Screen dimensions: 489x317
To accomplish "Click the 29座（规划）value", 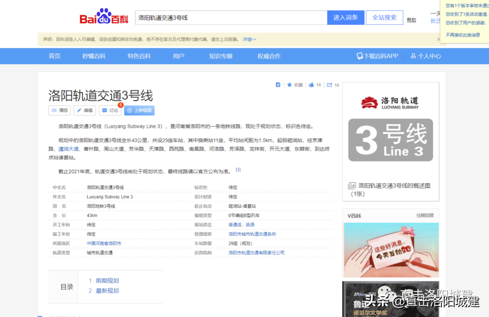I will click(240, 243).
